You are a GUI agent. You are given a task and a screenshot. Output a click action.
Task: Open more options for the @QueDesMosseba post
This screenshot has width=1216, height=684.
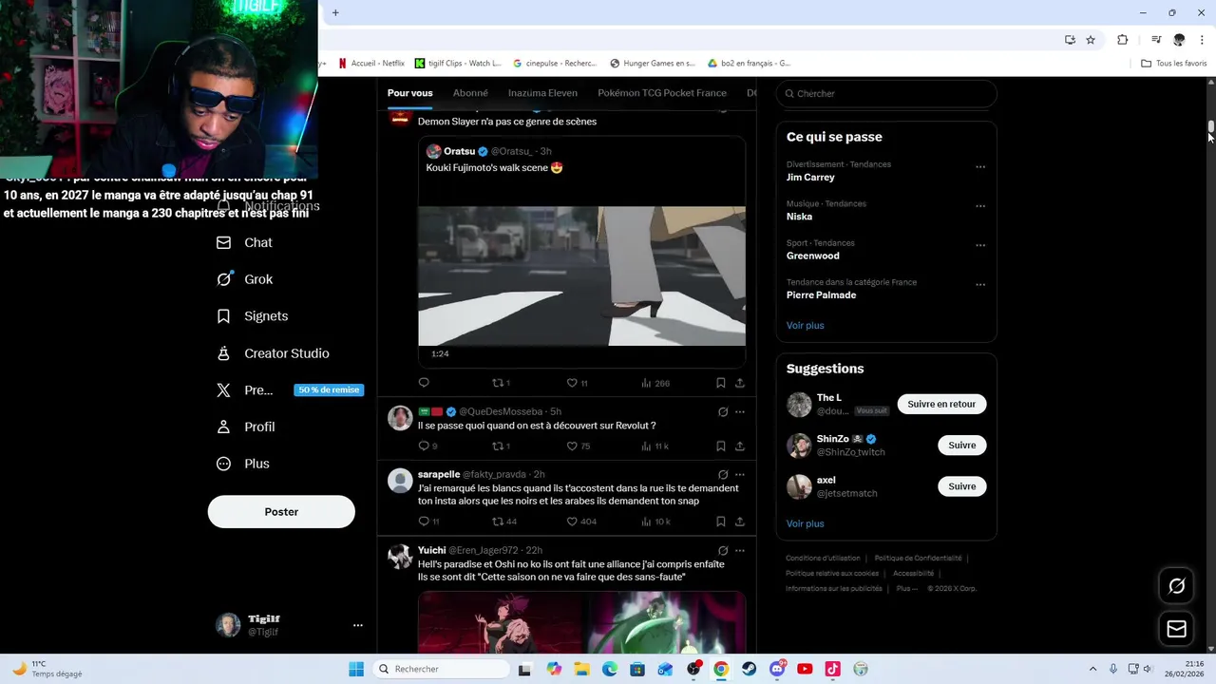coord(739,411)
